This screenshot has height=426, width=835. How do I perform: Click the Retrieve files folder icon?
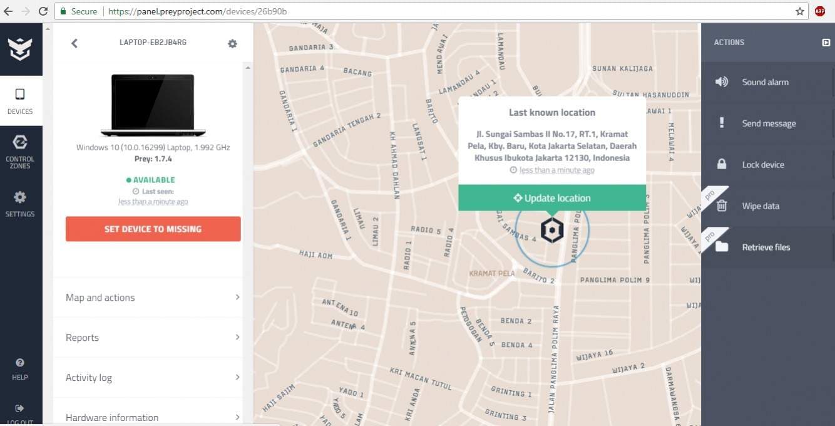coord(722,247)
